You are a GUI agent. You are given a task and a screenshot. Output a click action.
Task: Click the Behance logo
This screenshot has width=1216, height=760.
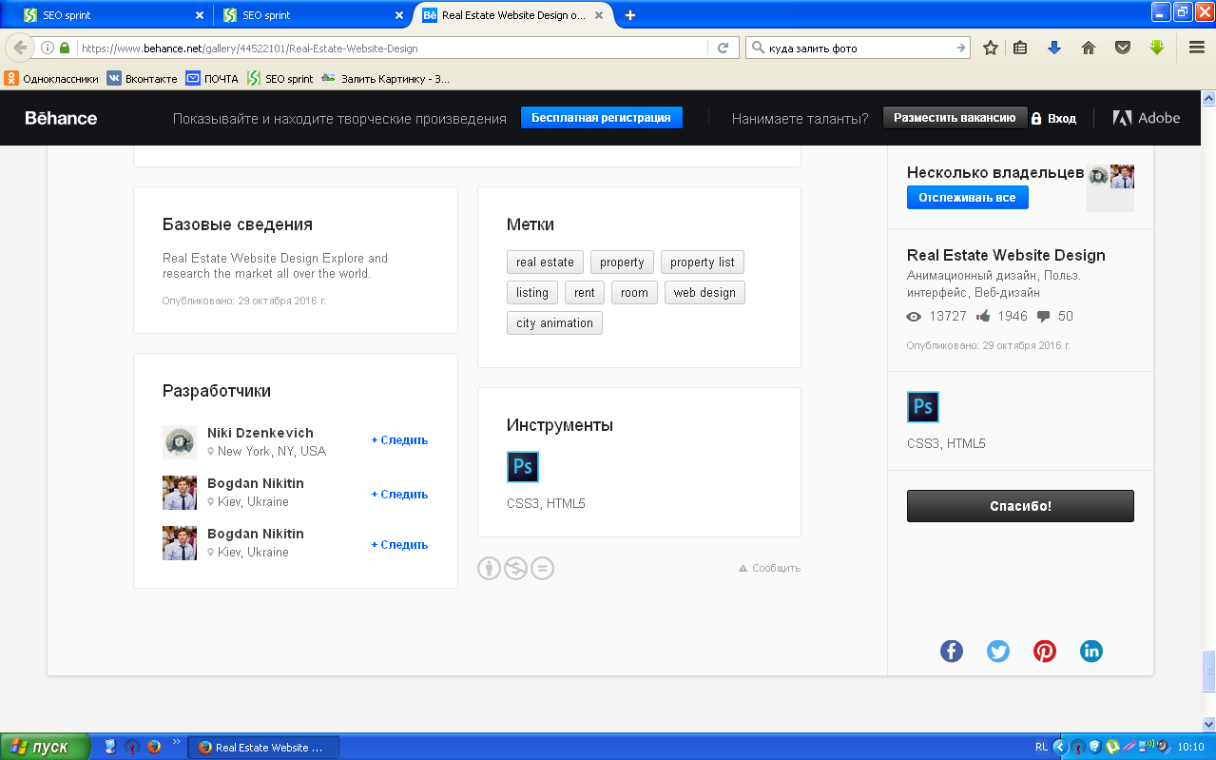click(x=61, y=118)
